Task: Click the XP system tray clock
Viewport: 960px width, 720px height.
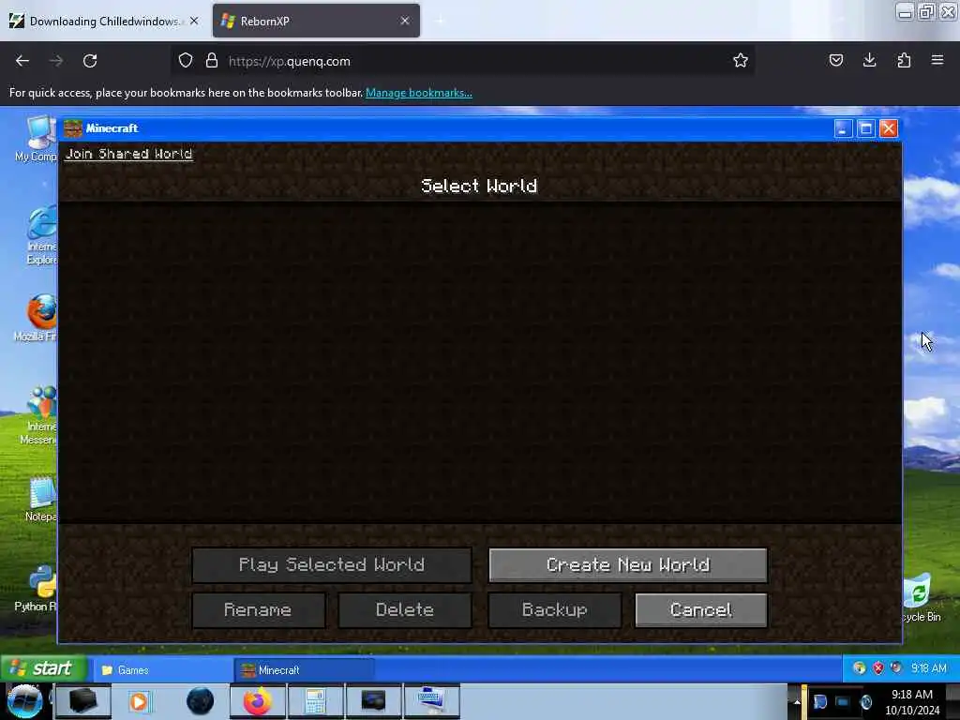Action: [x=929, y=668]
